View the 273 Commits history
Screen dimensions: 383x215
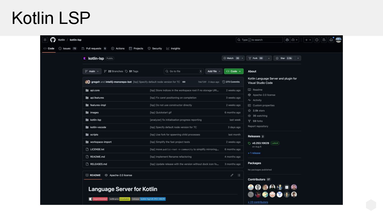point(231,82)
